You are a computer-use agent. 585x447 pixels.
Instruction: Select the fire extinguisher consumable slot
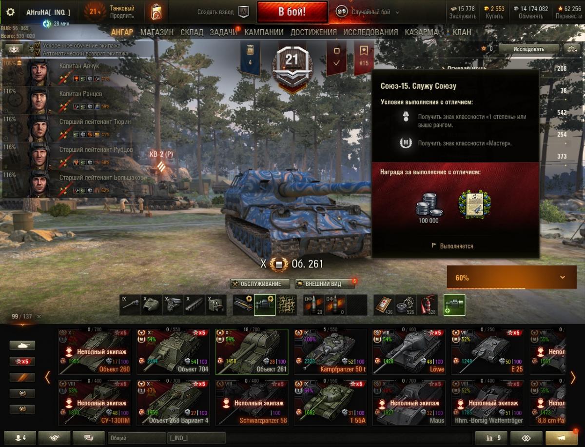[427, 305]
